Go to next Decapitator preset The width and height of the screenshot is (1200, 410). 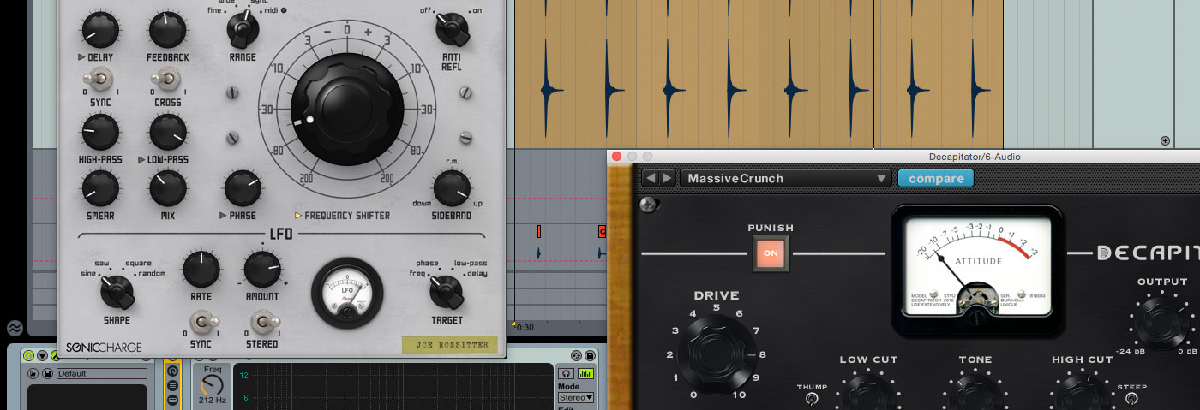tap(665, 178)
